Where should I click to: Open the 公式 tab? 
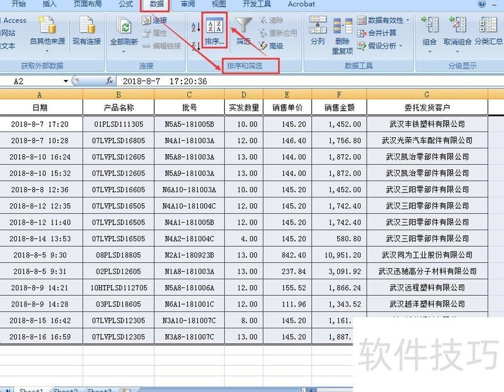click(125, 4)
